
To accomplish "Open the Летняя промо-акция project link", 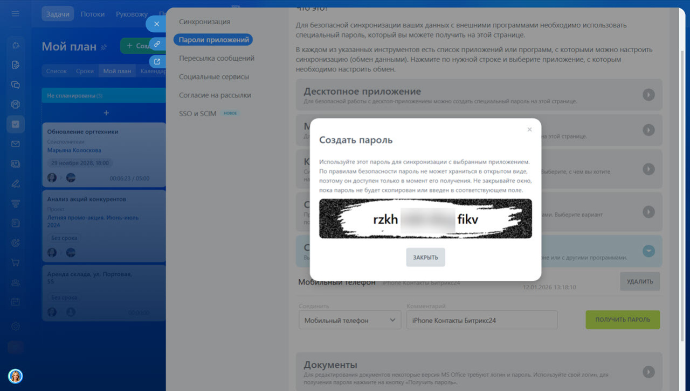I will [93, 222].
